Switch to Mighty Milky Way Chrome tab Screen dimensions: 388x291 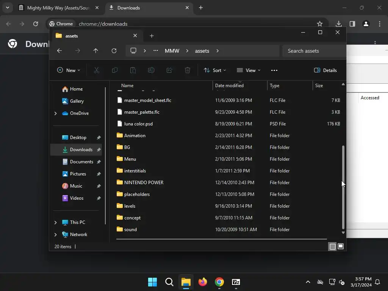59,8
